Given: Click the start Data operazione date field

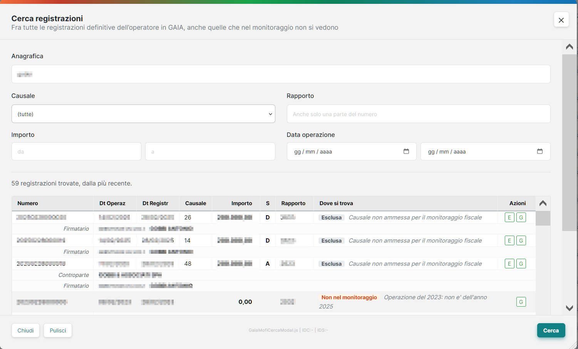Looking at the screenshot, I should pyautogui.click(x=352, y=152).
